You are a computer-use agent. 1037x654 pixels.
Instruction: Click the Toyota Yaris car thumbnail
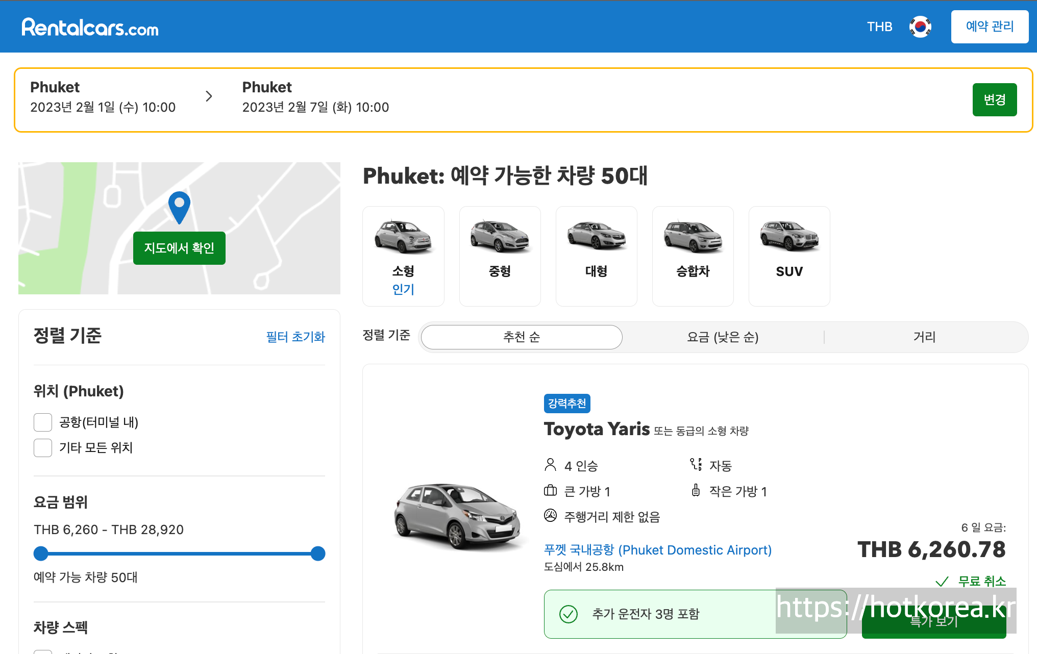(457, 516)
